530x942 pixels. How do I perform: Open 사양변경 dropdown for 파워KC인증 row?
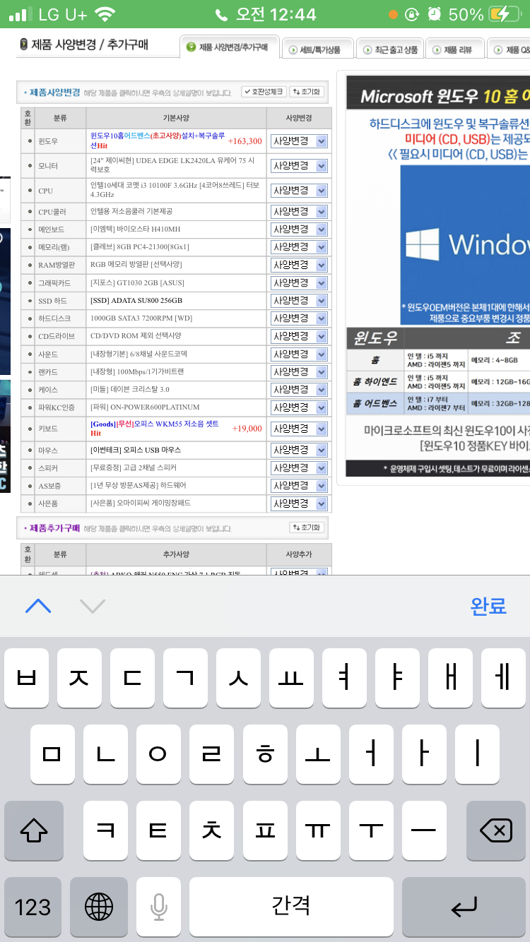[299, 407]
